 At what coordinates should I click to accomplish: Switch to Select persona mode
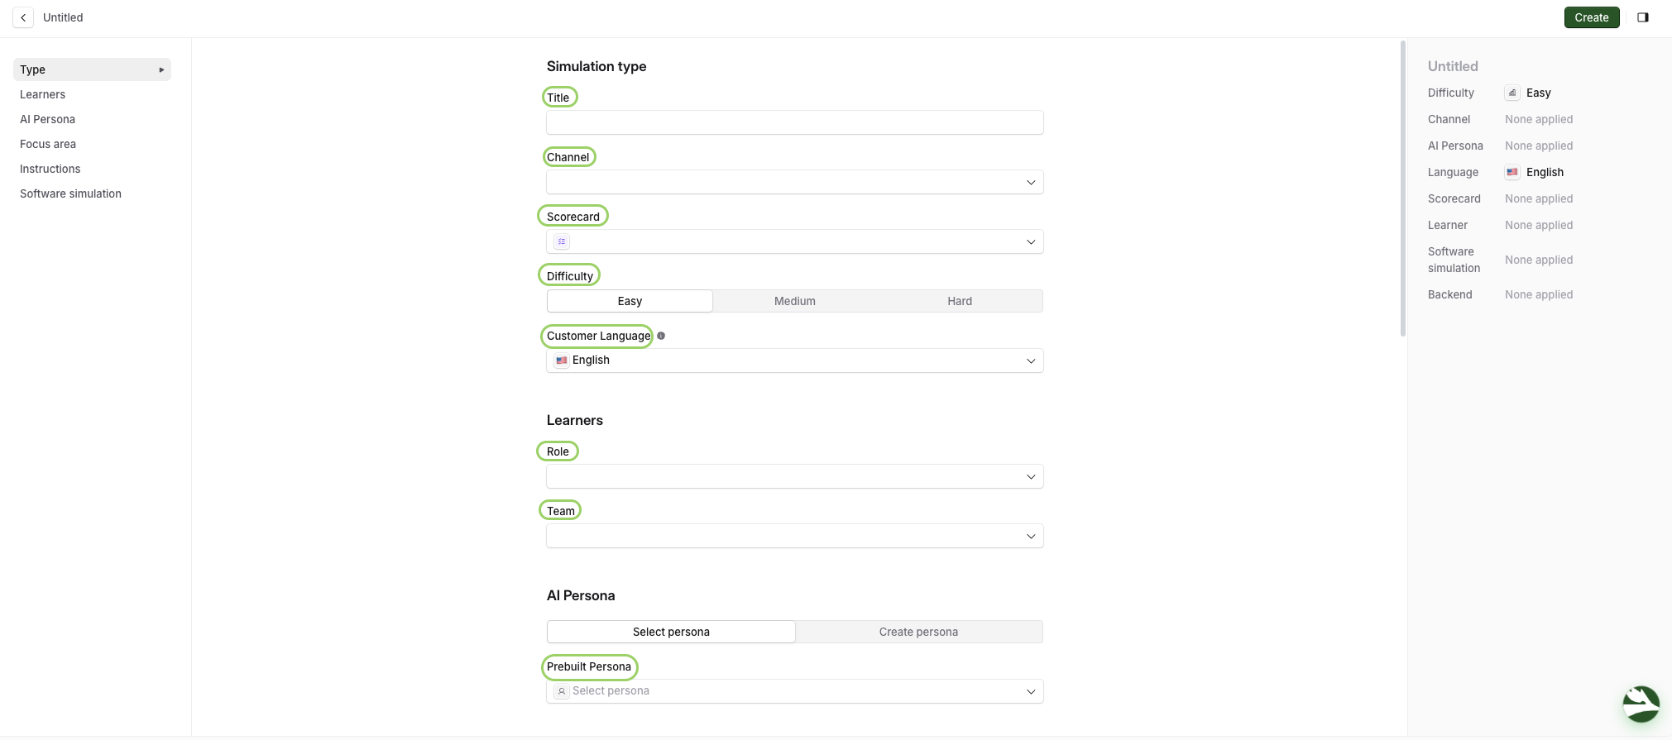click(x=671, y=632)
